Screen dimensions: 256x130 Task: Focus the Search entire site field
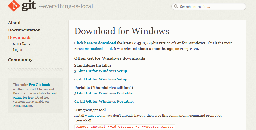pos(209,7)
